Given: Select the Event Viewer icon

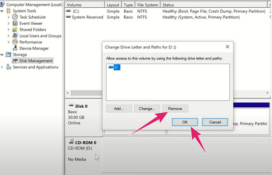Looking at the screenshot, I should point(15,23).
